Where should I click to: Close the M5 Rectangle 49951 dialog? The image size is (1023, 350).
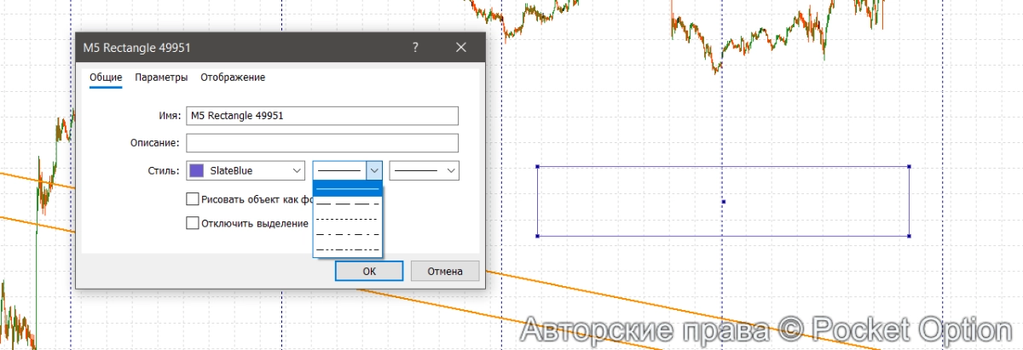pyautogui.click(x=461, y=48)
